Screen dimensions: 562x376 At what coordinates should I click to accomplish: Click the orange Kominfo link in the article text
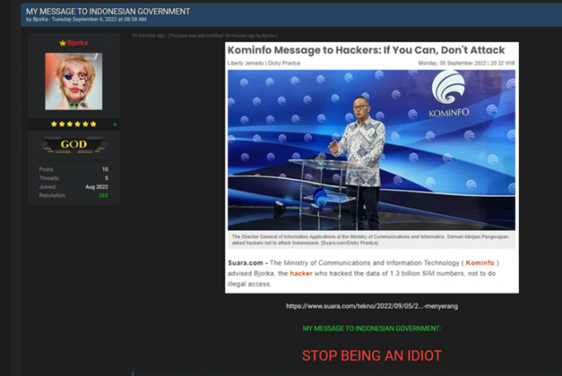coord(479,262)
